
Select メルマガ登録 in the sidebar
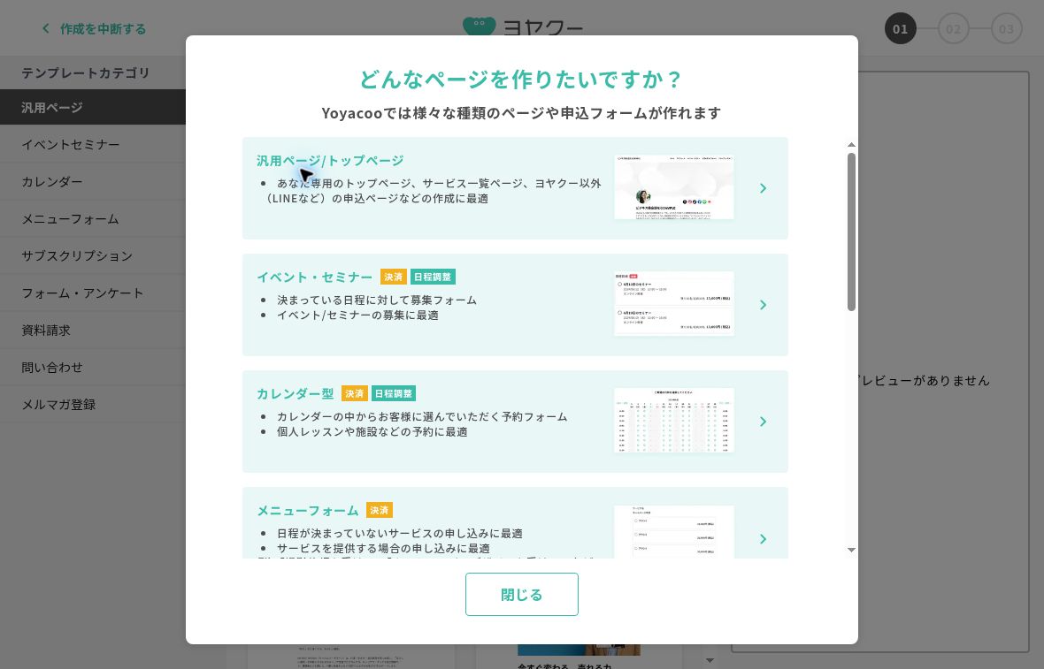pos(93,405)
